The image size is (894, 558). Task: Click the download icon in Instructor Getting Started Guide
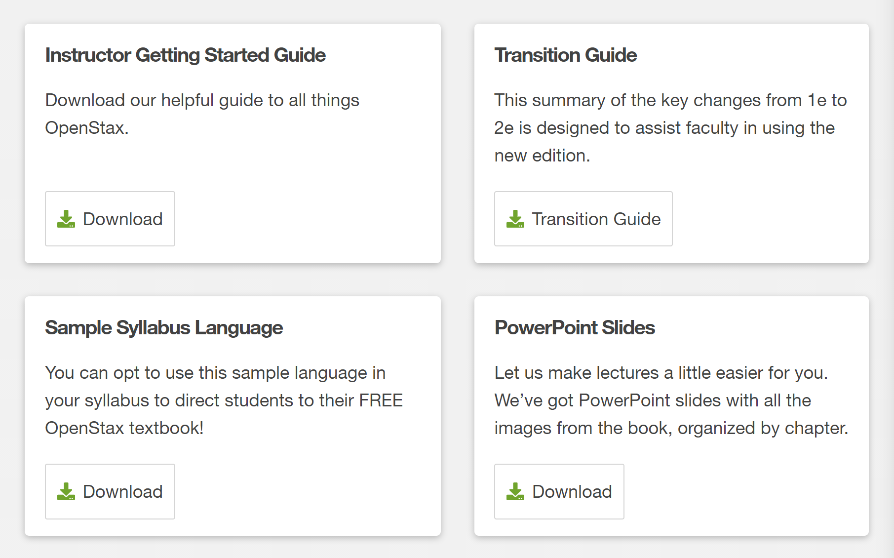coord(67,219)
